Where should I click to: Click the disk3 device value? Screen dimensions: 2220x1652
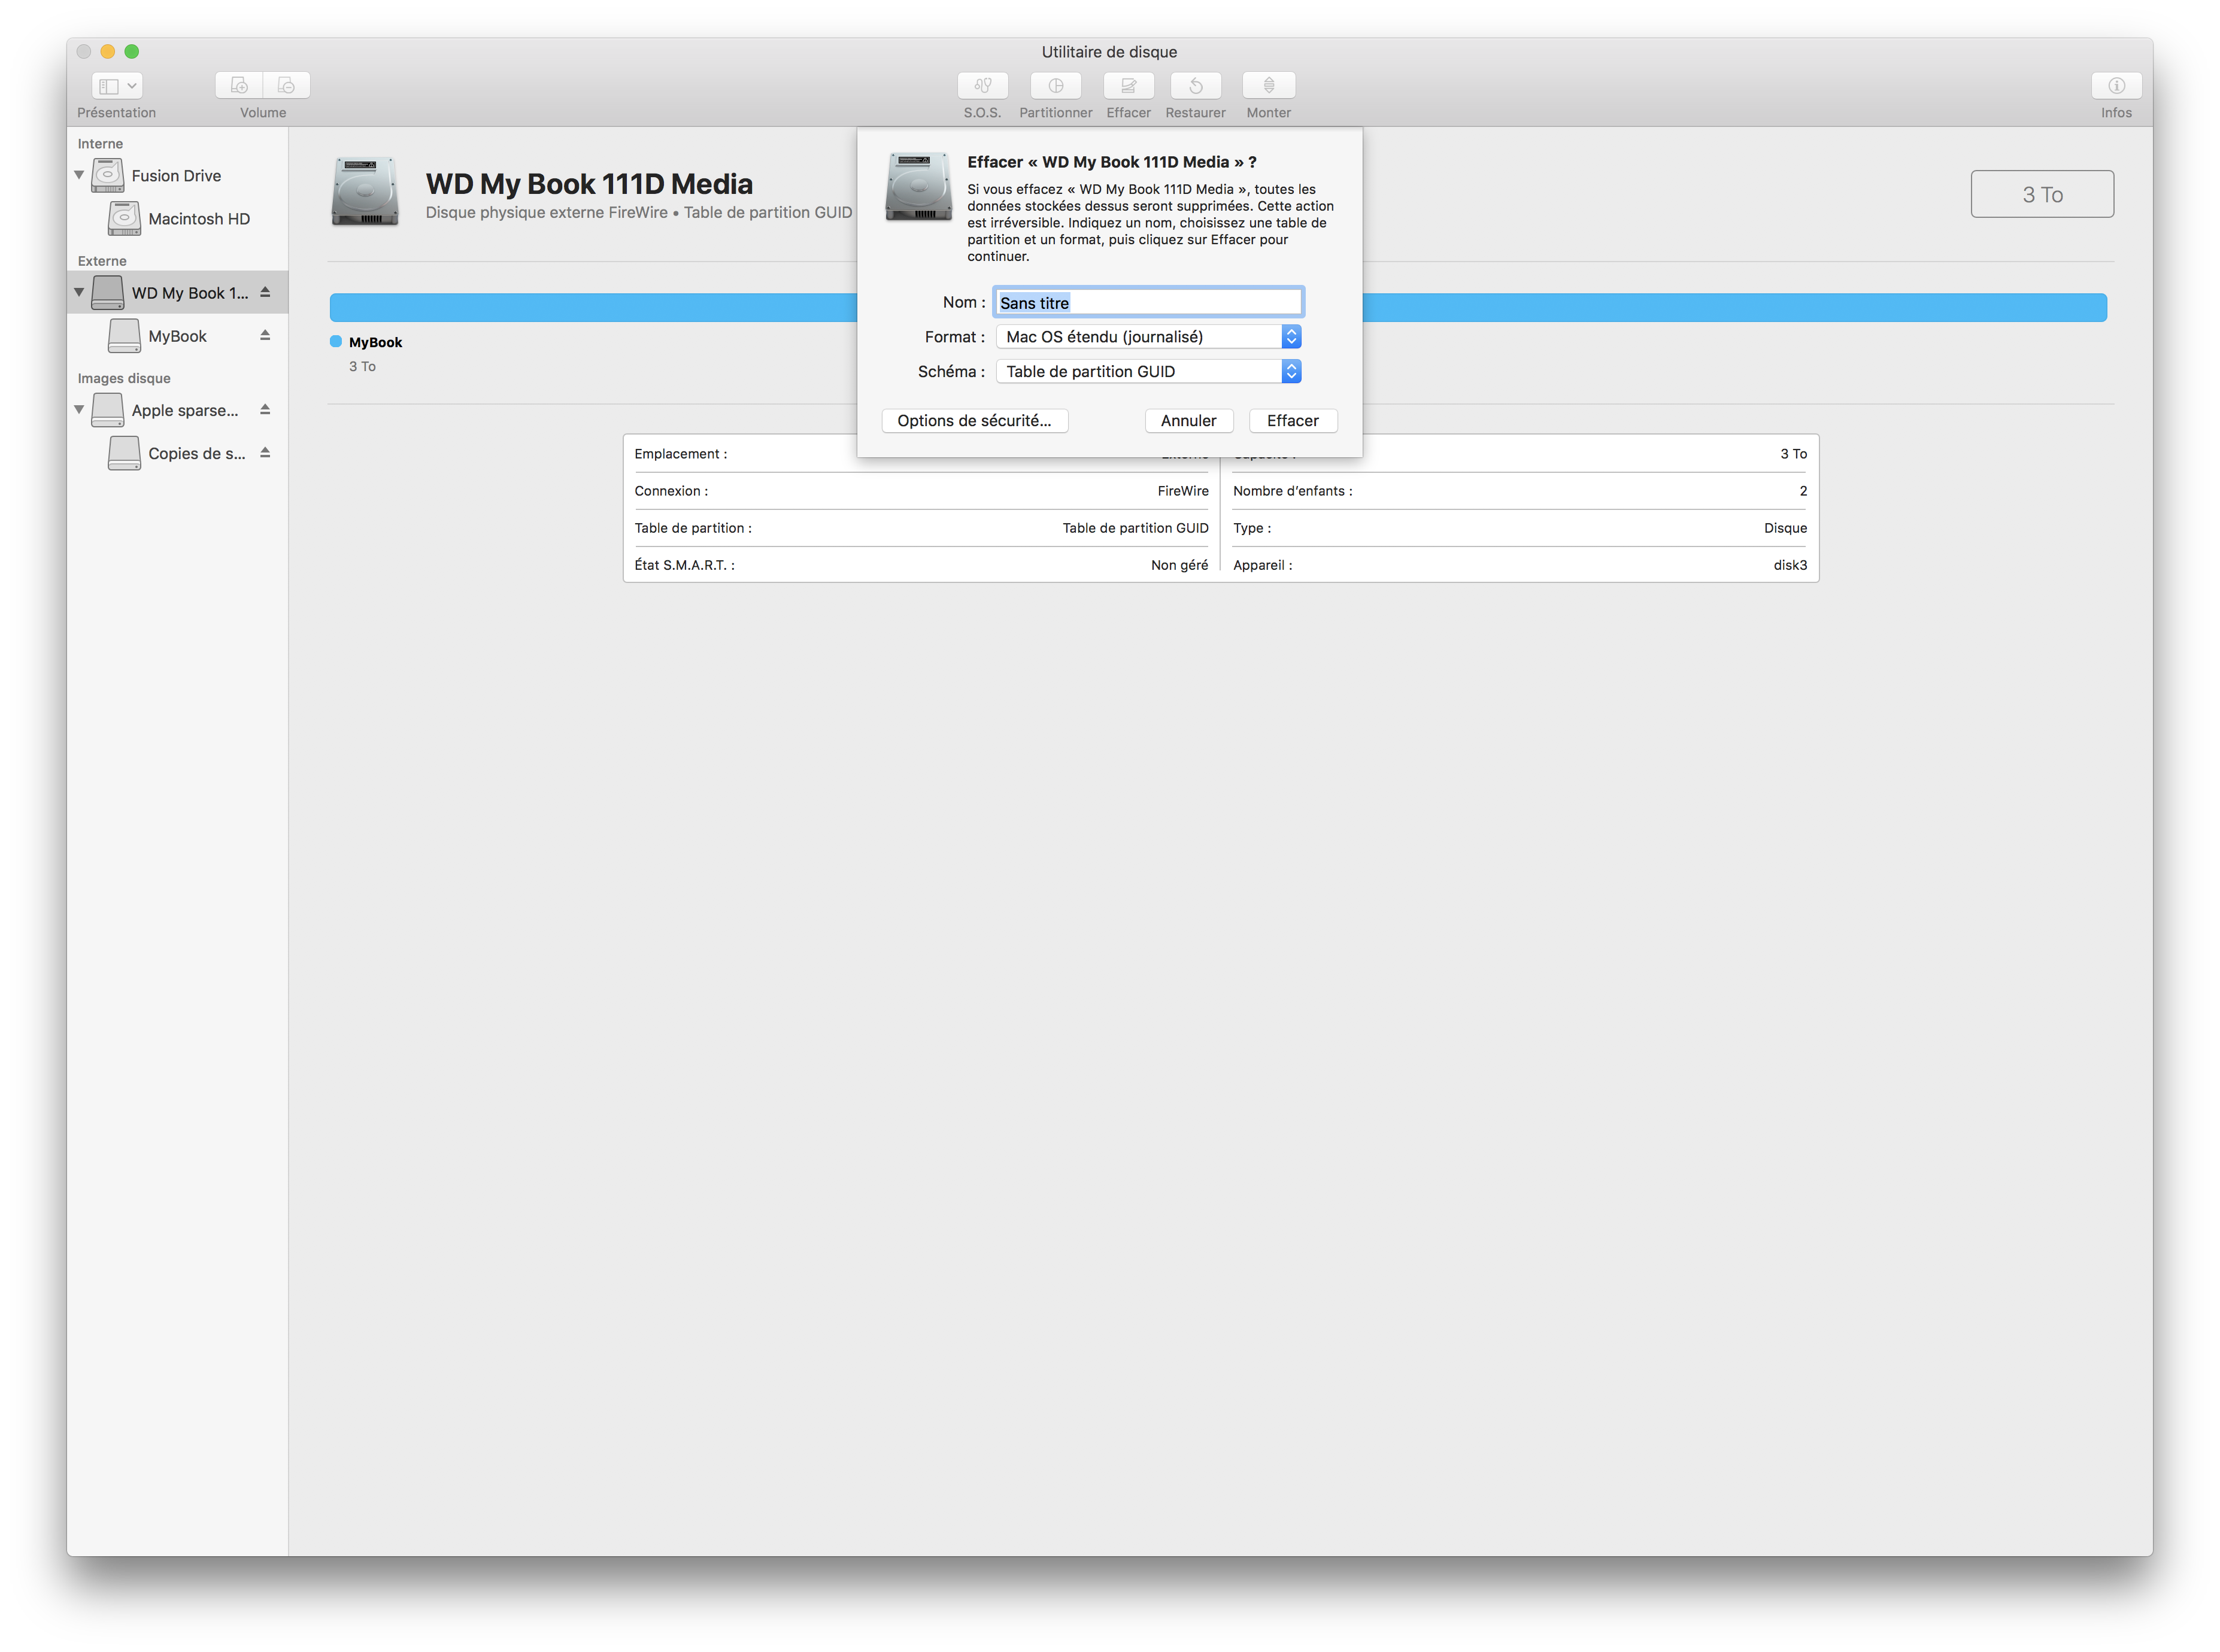(1790, 565)
